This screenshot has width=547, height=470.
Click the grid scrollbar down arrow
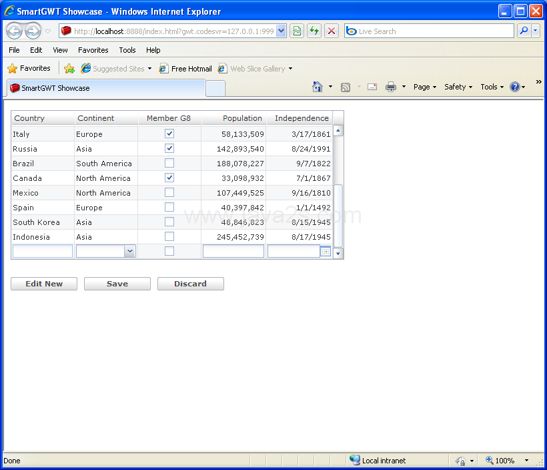coord(338,253)
